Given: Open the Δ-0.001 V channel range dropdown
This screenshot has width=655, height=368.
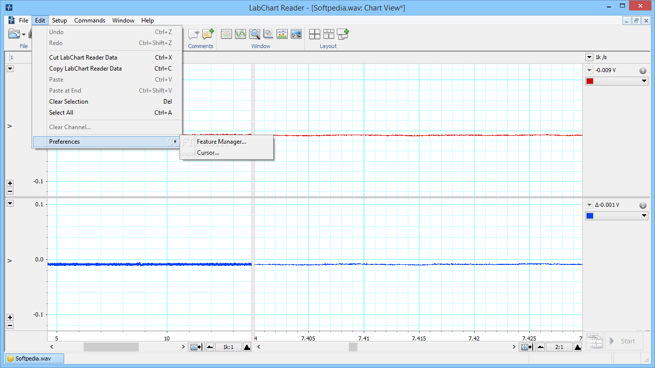Looking at the screenshot, I should 589,205.
